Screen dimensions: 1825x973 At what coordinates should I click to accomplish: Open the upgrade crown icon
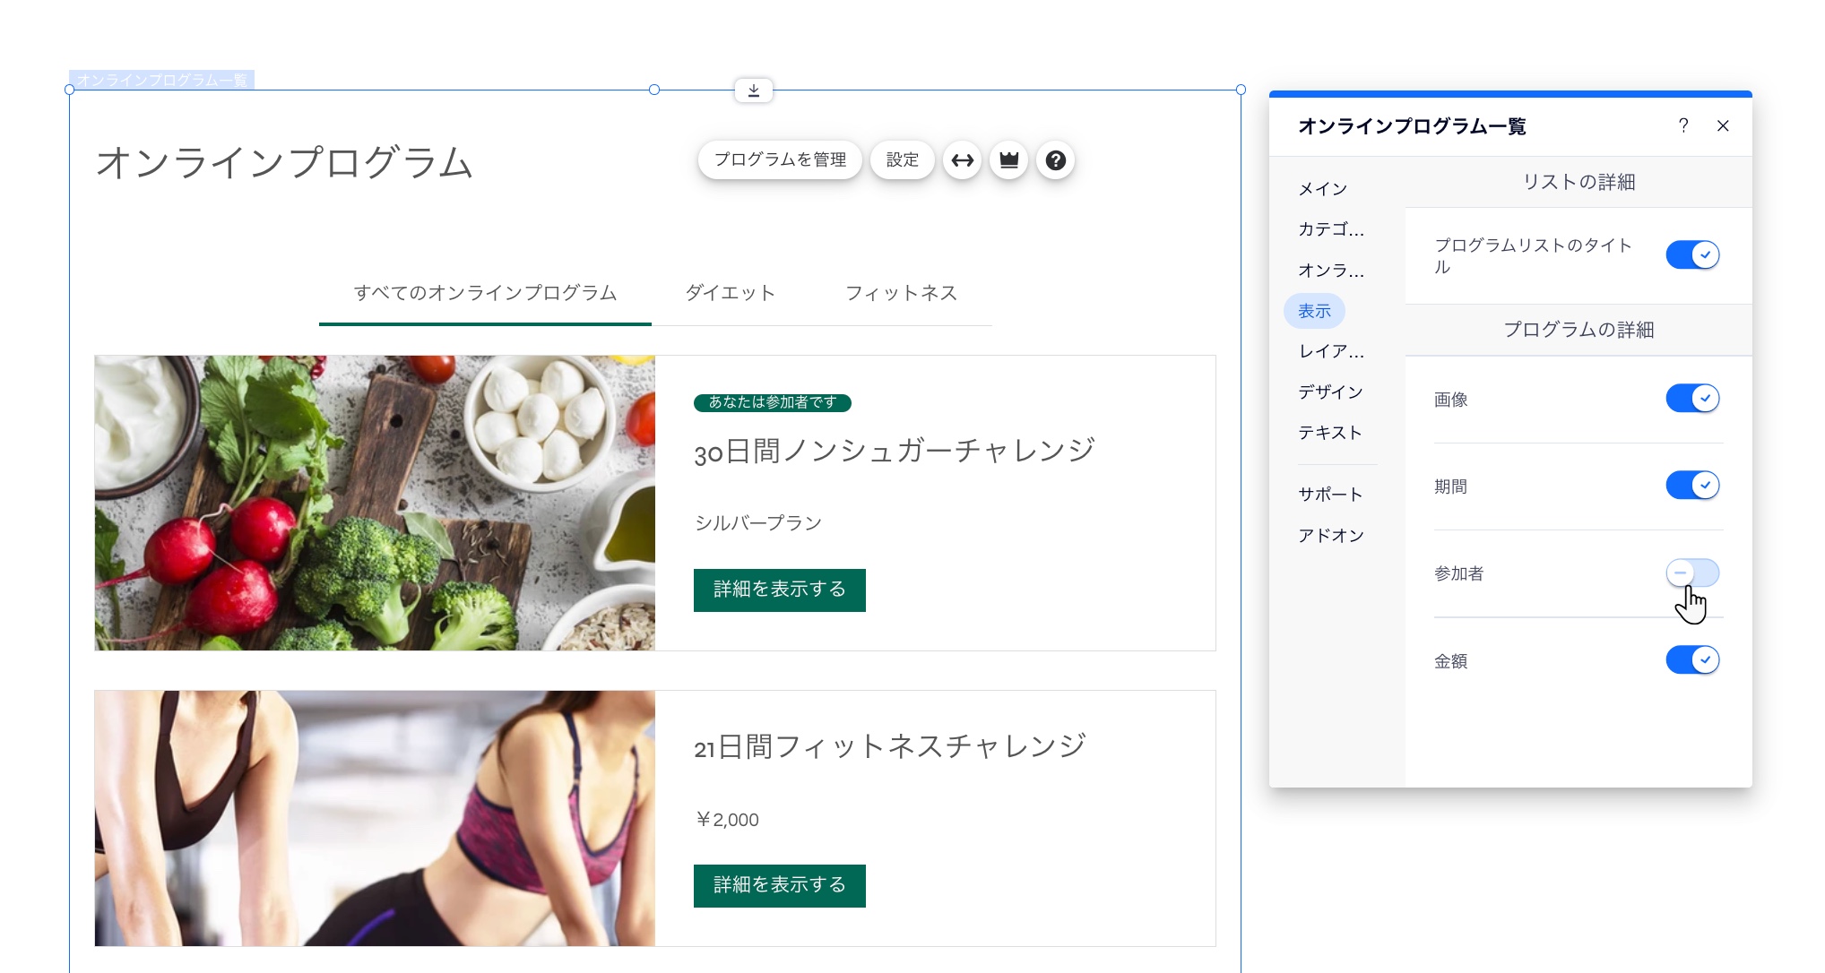click(x=1008, y=159)
